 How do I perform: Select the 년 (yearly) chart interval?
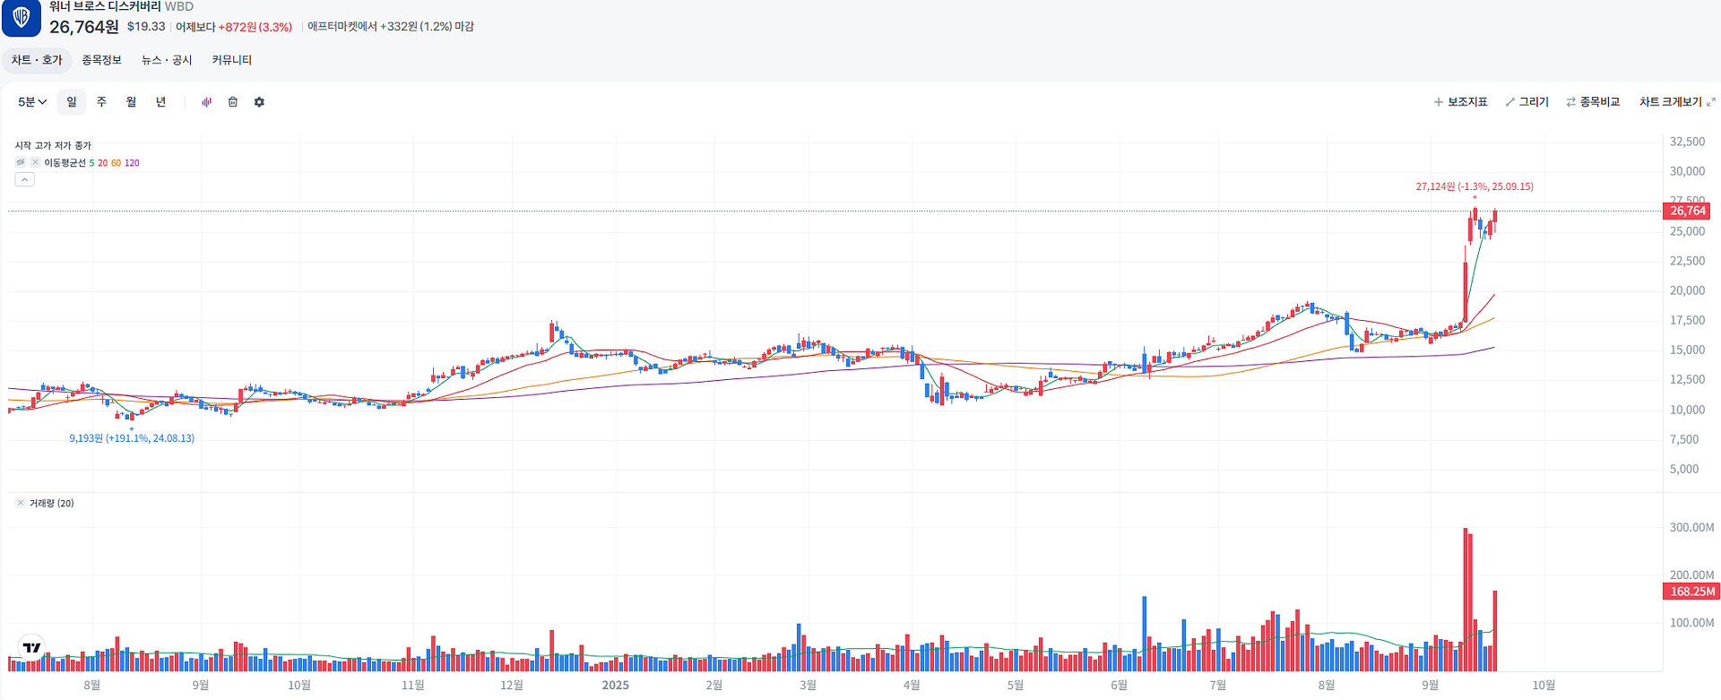point(161,102)
